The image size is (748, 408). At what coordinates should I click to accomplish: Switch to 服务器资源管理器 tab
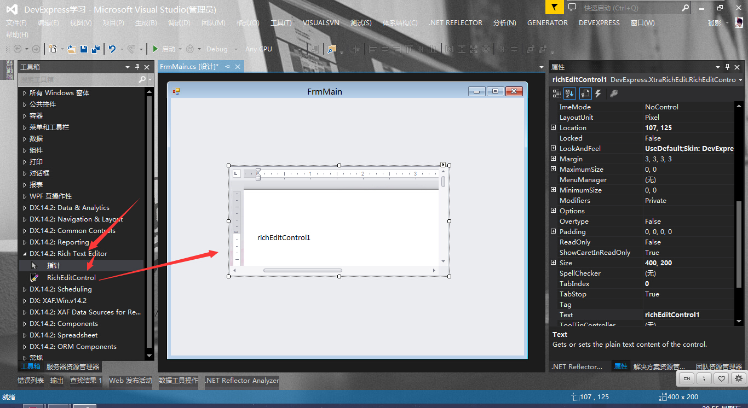(73, 367)
